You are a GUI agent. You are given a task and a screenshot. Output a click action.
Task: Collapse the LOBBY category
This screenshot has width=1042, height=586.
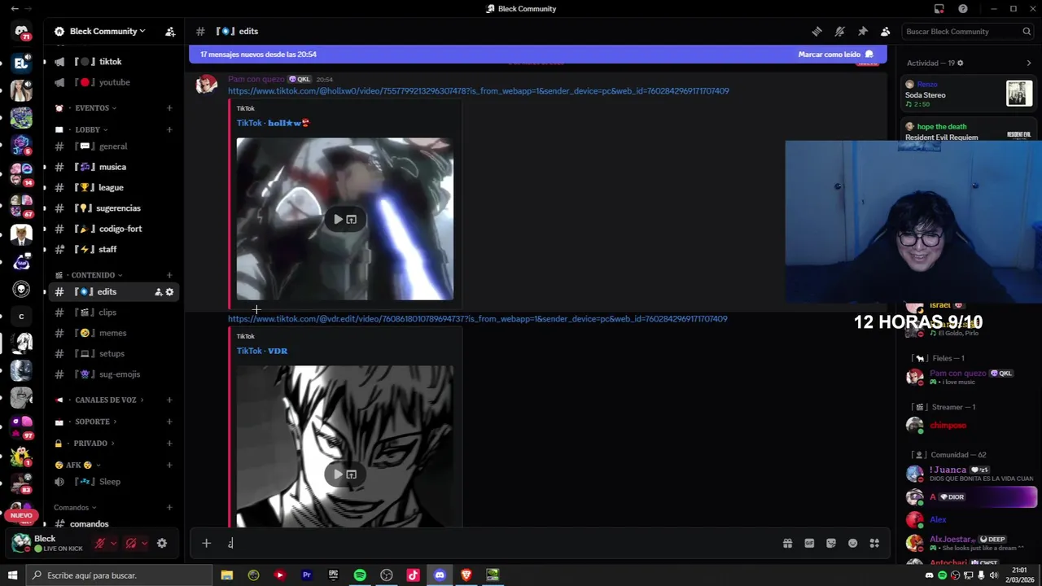[87, 129]
